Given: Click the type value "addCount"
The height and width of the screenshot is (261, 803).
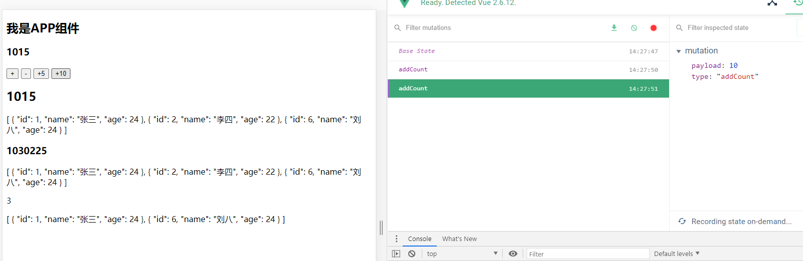Looking at the screenshot, I should point(738,77).
